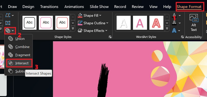207x97 pixels.
Task: Go to the Review tab
Action: click(138, 7)
